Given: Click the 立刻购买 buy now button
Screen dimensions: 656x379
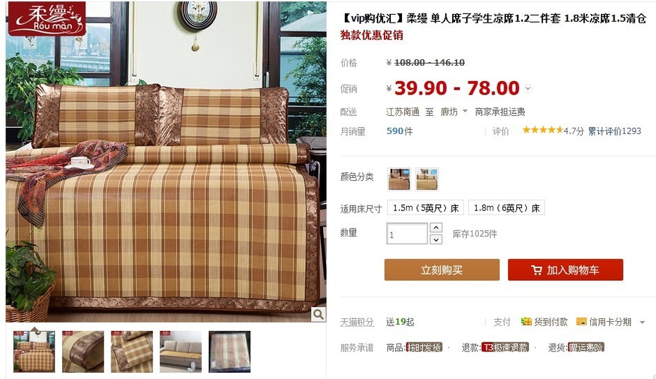Looking at the screenshot, I should [x=442, y=270].
